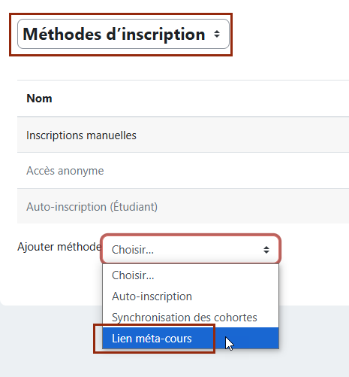Click the Ajouter méthode label
The height and width of the screenshot is (377, 349).
59,247
